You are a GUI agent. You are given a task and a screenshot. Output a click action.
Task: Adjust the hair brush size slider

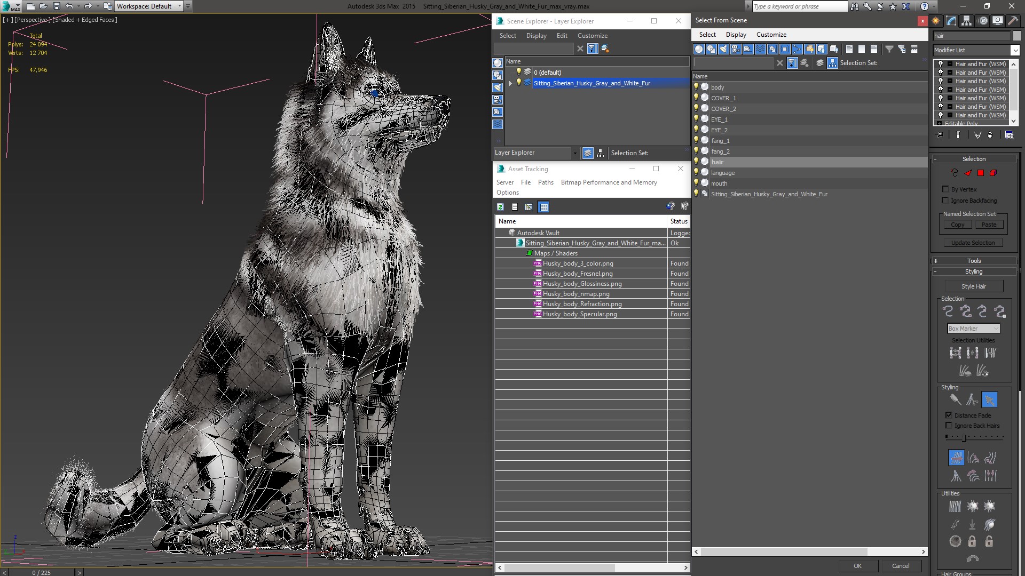pos(964,437)
